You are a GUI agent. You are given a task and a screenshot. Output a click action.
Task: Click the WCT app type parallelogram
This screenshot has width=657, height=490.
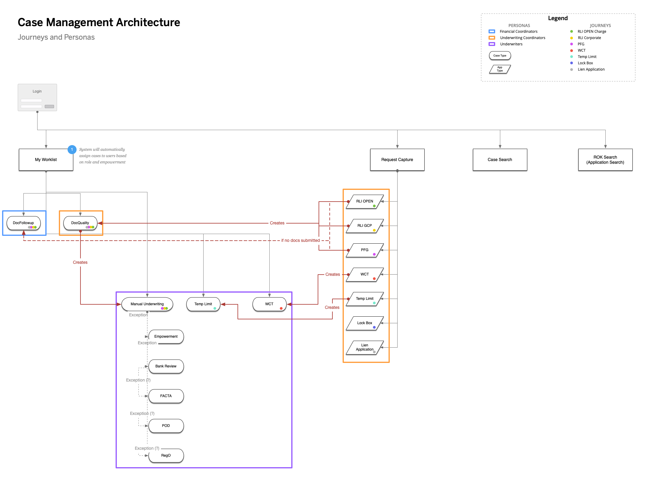(365, 275)
